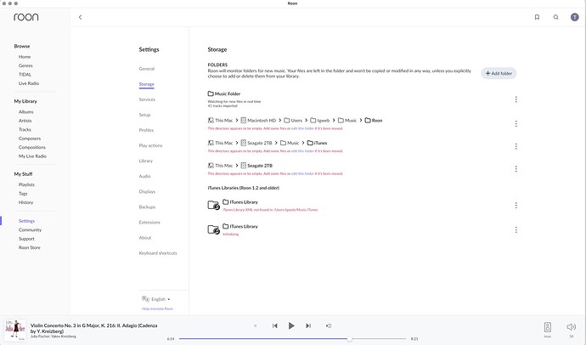The width and height of the screenshot is (586, 345).
Task: Open options menu for the Roon folder path
Action: [516, 124]
